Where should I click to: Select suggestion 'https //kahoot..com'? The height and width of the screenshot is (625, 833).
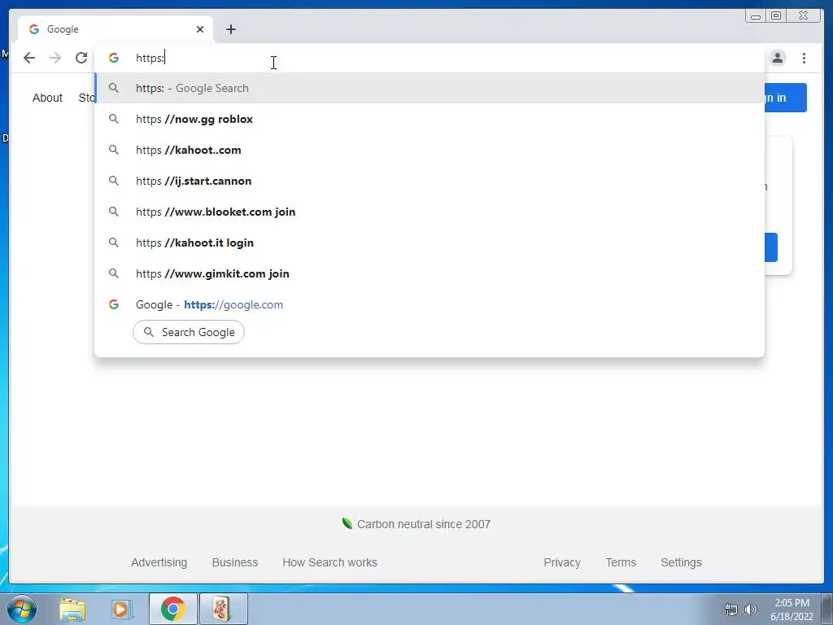(x=430, y=150)
